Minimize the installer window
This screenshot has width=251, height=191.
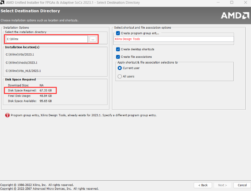click(x=217, y=3)
